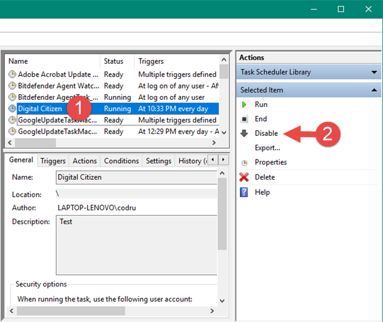Click the red Delete X icon

point(244,177)
